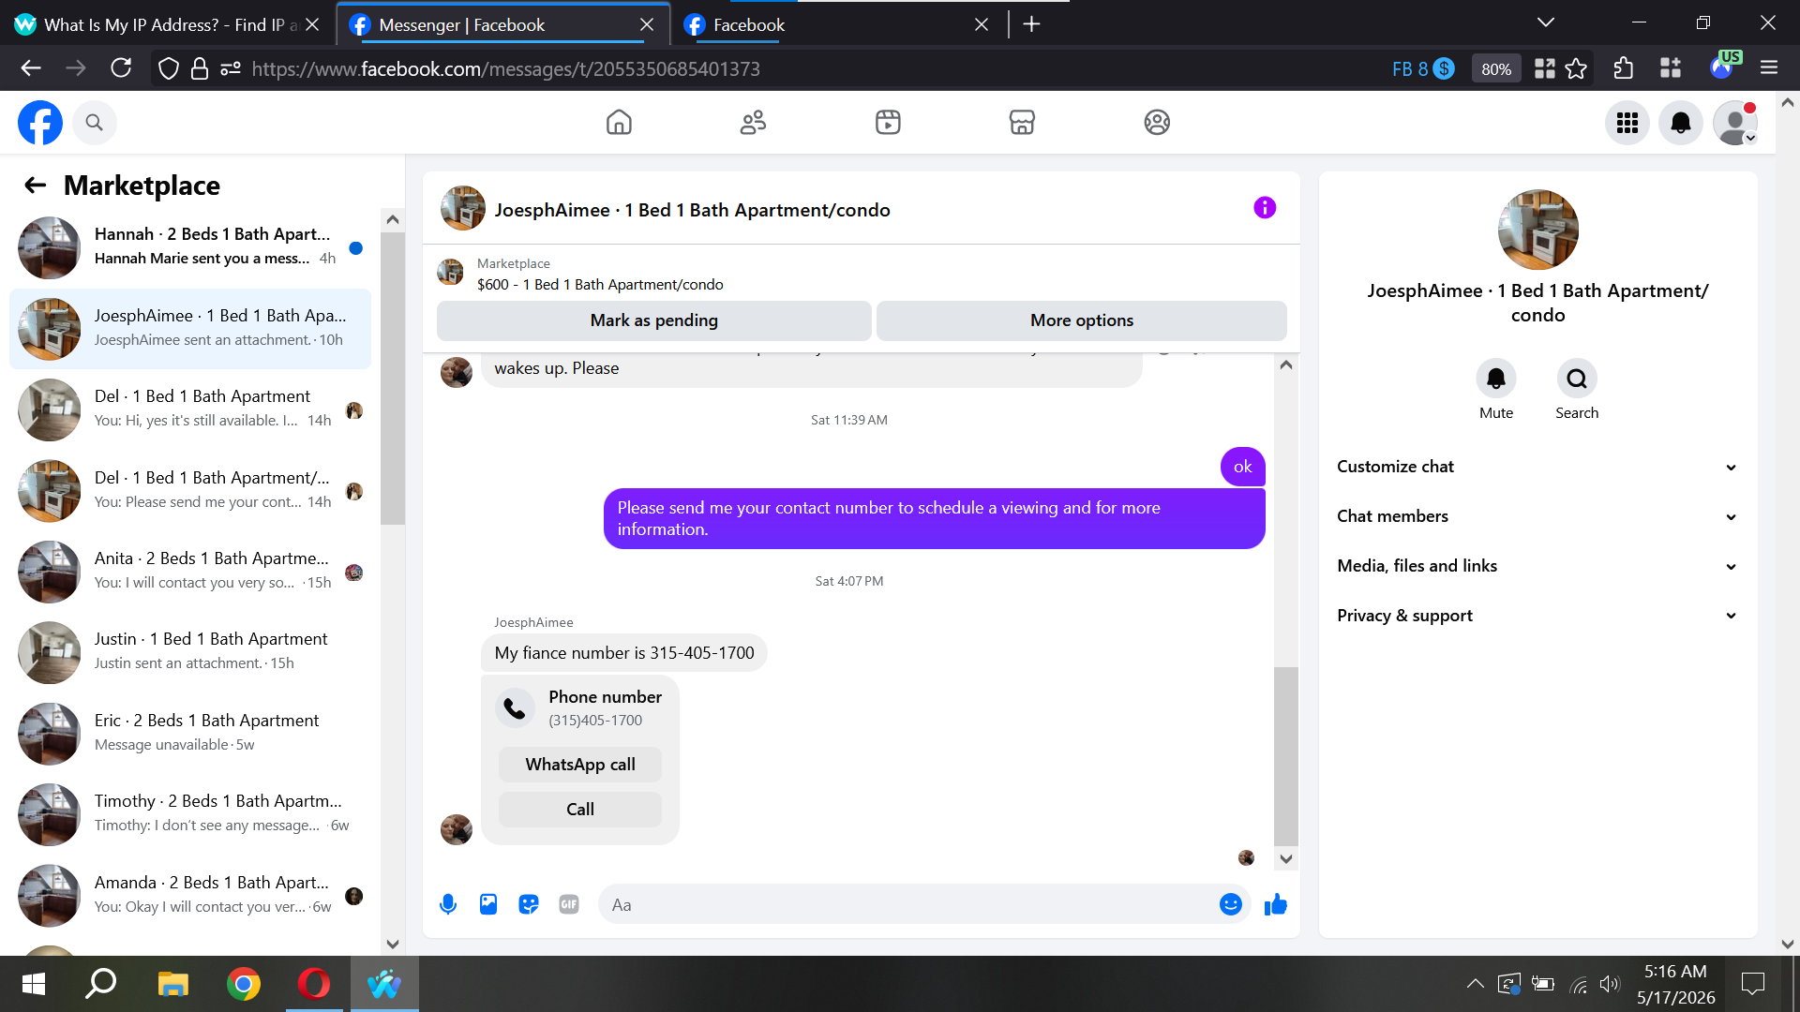The image size is (1800, 1012).
Task: Click More options button
Action: [1081, 320]
